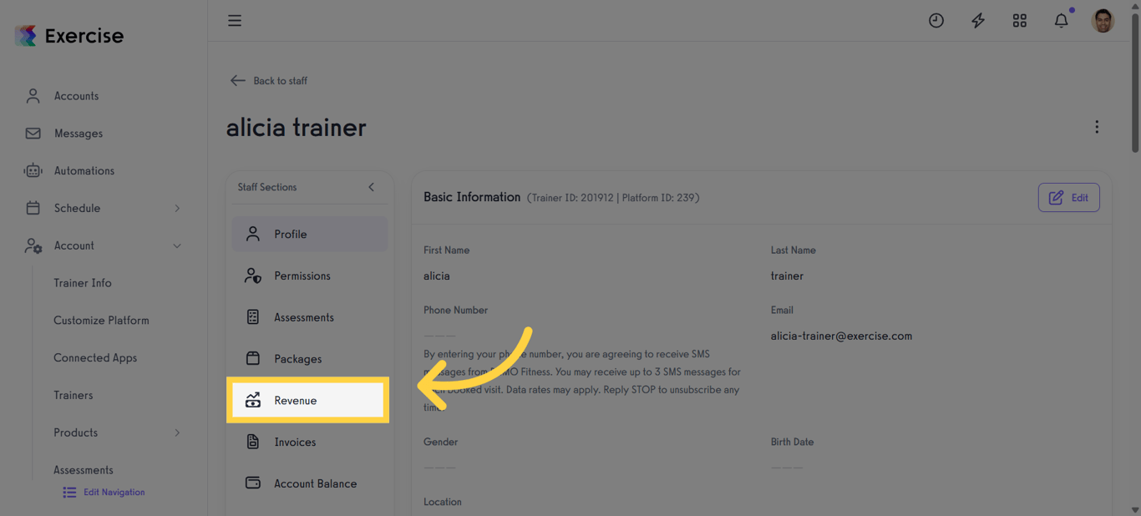Click the alicia trainer page title
Viewport: 1141px width, 516px height.
(x=297, y=128)
